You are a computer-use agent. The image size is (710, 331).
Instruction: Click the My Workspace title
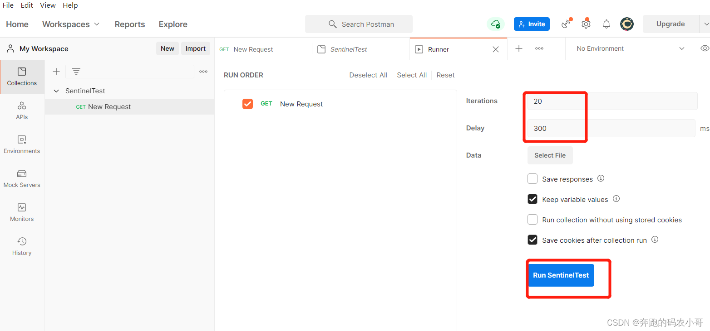pos(44,49)
